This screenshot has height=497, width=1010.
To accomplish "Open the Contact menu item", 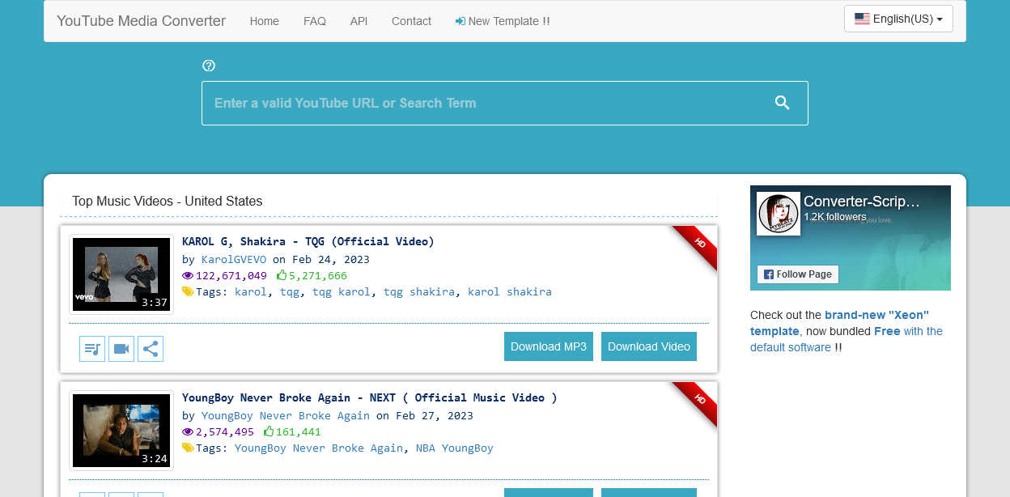I will (411, 21).
